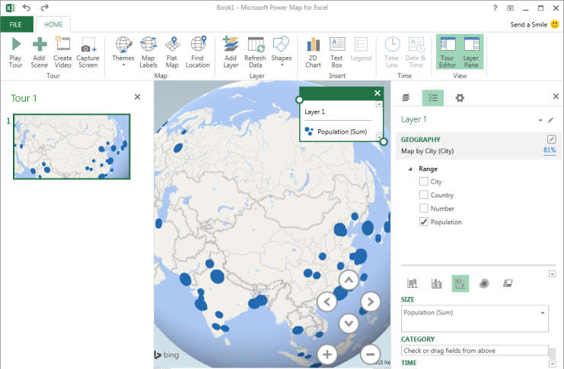The height and width of the screenshot is (369, 564).
Task: Close the layer pane
Action: pyautogui.click(x=556, y=96)
